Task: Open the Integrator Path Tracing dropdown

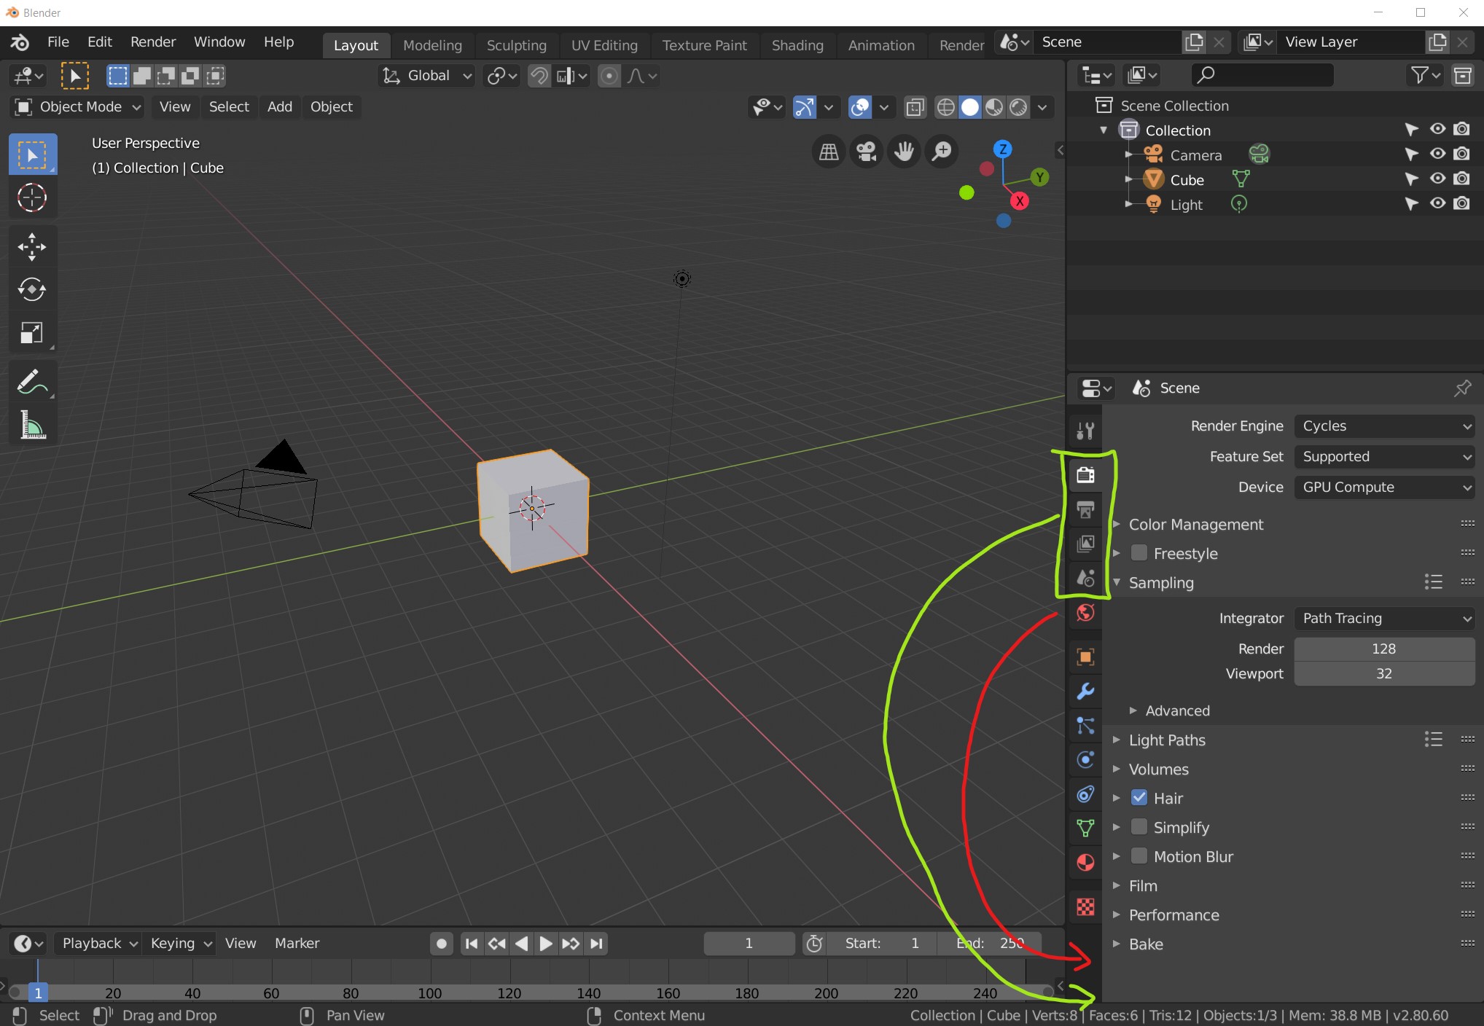Action: click(1384, 619)
